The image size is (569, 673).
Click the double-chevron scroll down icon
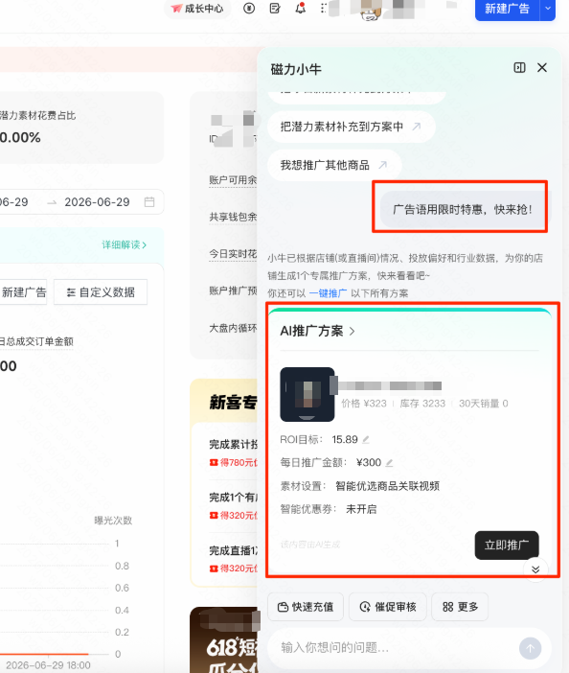pos(535,569)
